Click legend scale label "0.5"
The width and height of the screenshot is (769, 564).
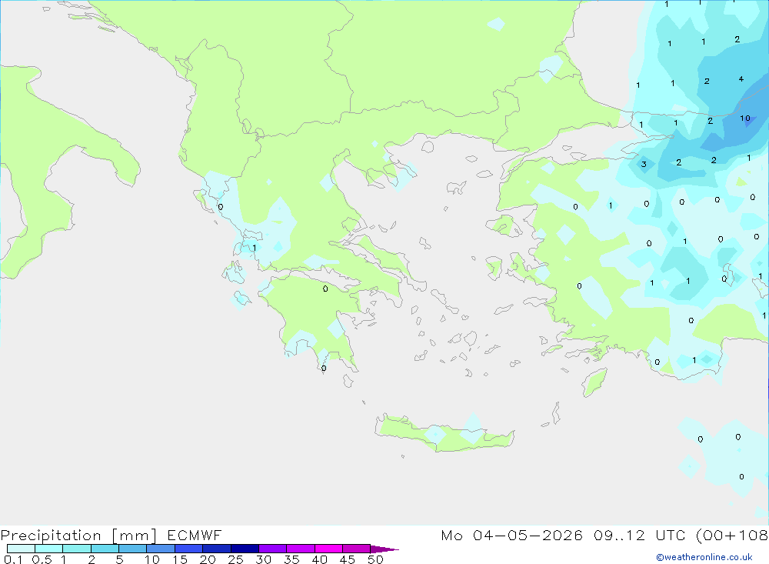point(42,559)
